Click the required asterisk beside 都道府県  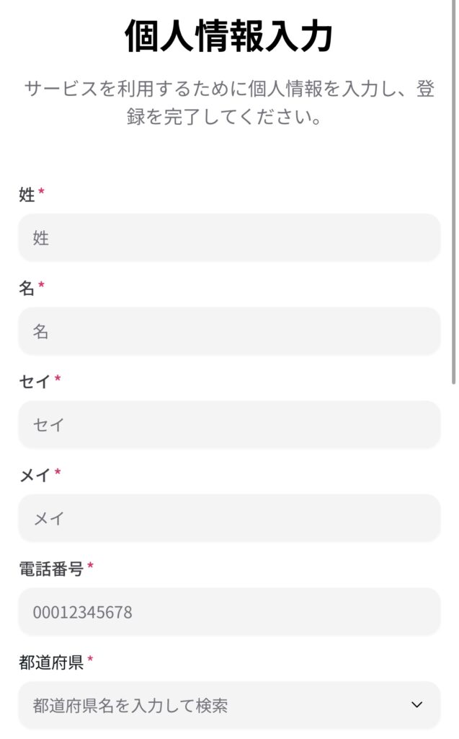click(91, 660)
